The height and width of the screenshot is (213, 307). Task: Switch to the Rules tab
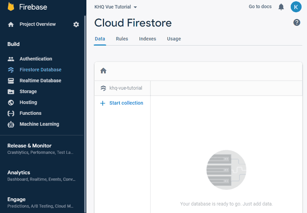click(122, 39)
